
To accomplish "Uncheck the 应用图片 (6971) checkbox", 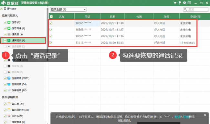I will coord(5,78).
